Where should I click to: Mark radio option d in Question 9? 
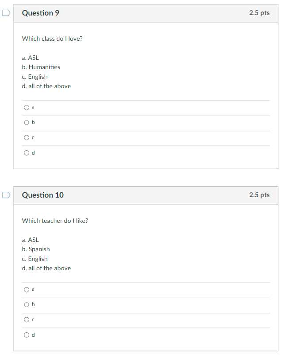point(27,153)
